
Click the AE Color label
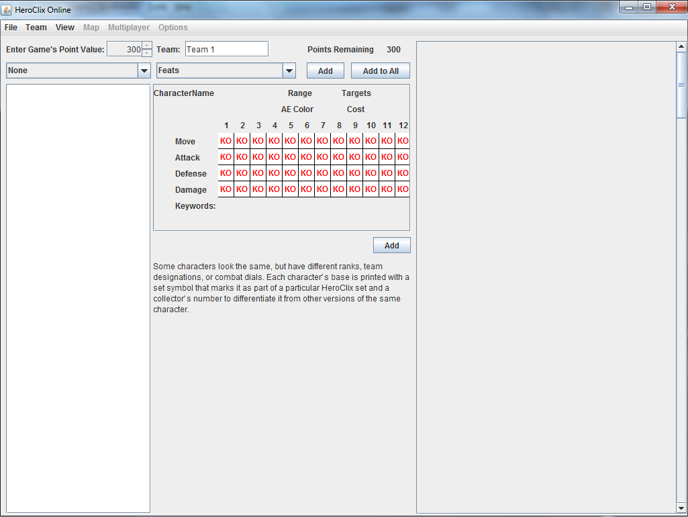tap(297, 109)
